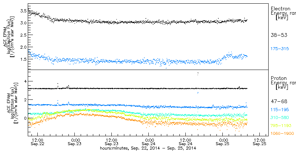Click the cyan '310-580' proton legend label
The height and width of the screenshot is (151, 296).
(280, 117)
